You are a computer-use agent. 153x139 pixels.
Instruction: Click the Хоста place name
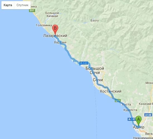126,104
